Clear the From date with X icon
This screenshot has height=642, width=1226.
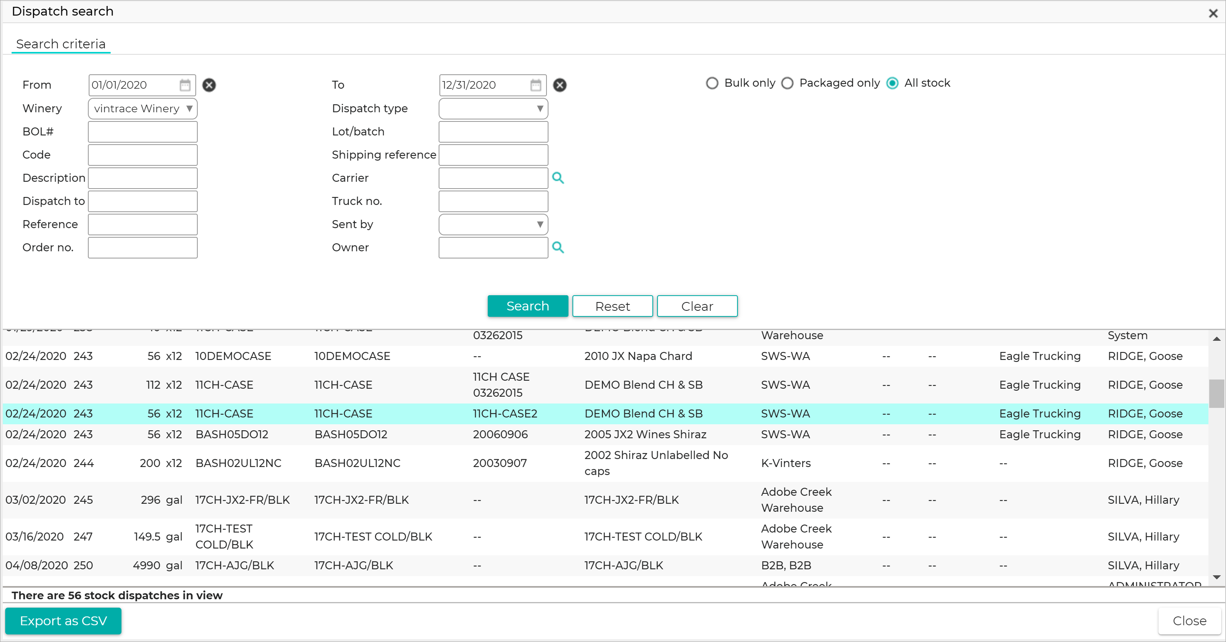[209, 85]
